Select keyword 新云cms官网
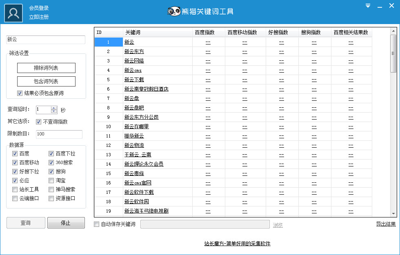400x255 pixels. tap(138, 183)
